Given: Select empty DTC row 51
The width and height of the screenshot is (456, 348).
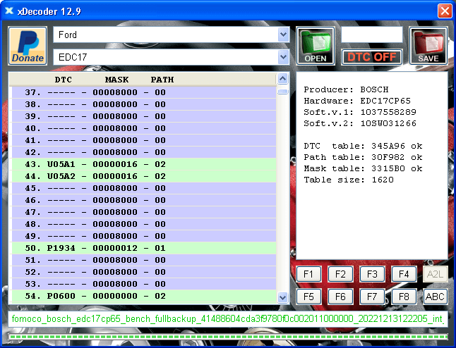Looking at the screenshot, I should pyautogui.click(x=144, y=260).
